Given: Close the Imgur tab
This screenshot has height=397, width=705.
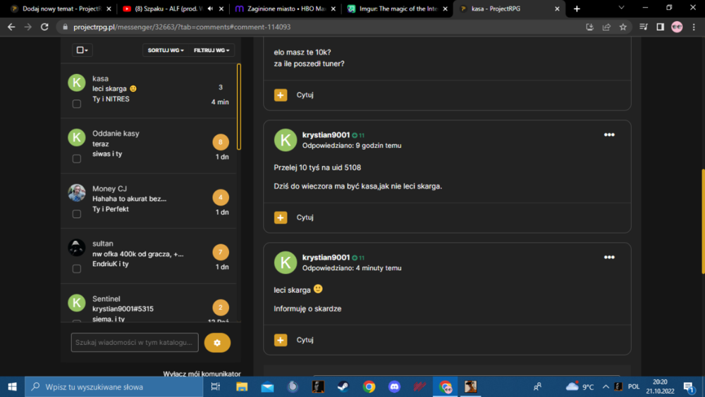Looking at the screenshot, I should [x=445, y=8].
